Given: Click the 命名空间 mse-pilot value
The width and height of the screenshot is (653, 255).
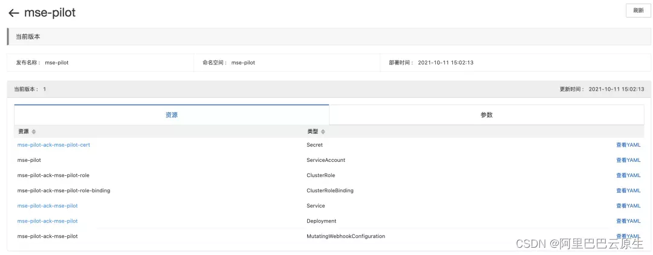Looking at the screenshot, I should [x=243, y=63].
